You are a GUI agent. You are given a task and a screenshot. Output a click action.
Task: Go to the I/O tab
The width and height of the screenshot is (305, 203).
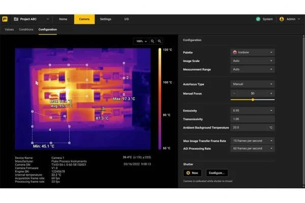[x=127, y=19]
